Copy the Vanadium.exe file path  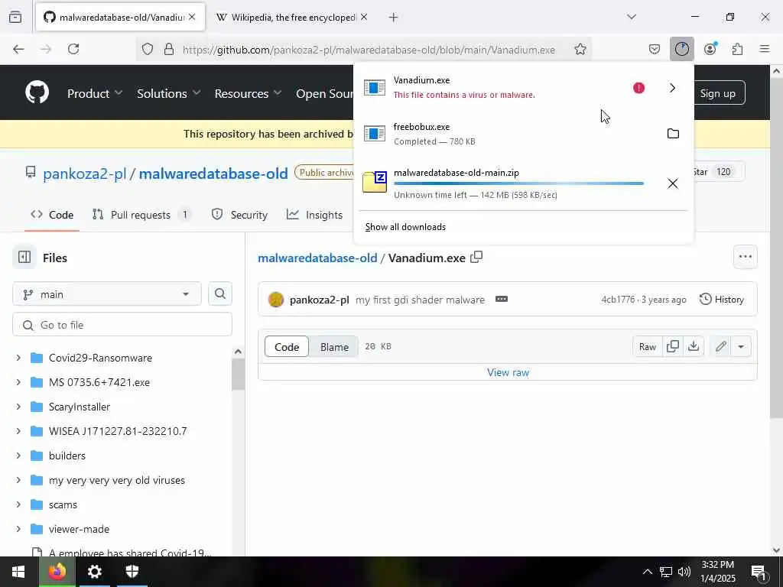[476, 257]
